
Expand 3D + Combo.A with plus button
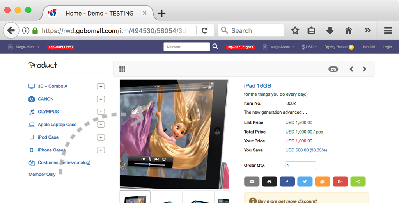pos(101,86)
